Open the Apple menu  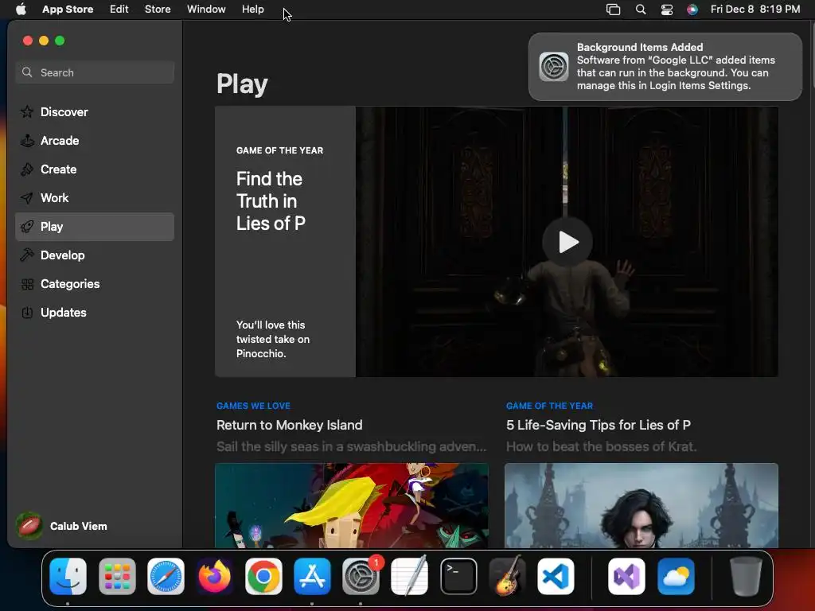21,9
